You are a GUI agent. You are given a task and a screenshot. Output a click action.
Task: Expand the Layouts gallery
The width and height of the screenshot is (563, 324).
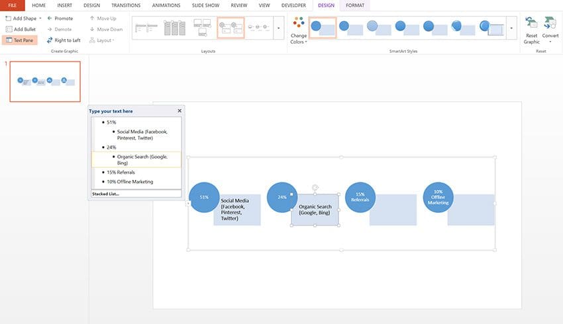(278, 28)
